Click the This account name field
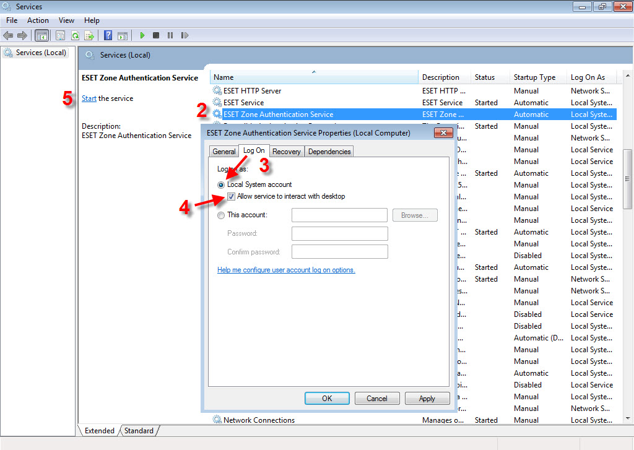 (x=339, y=215)
